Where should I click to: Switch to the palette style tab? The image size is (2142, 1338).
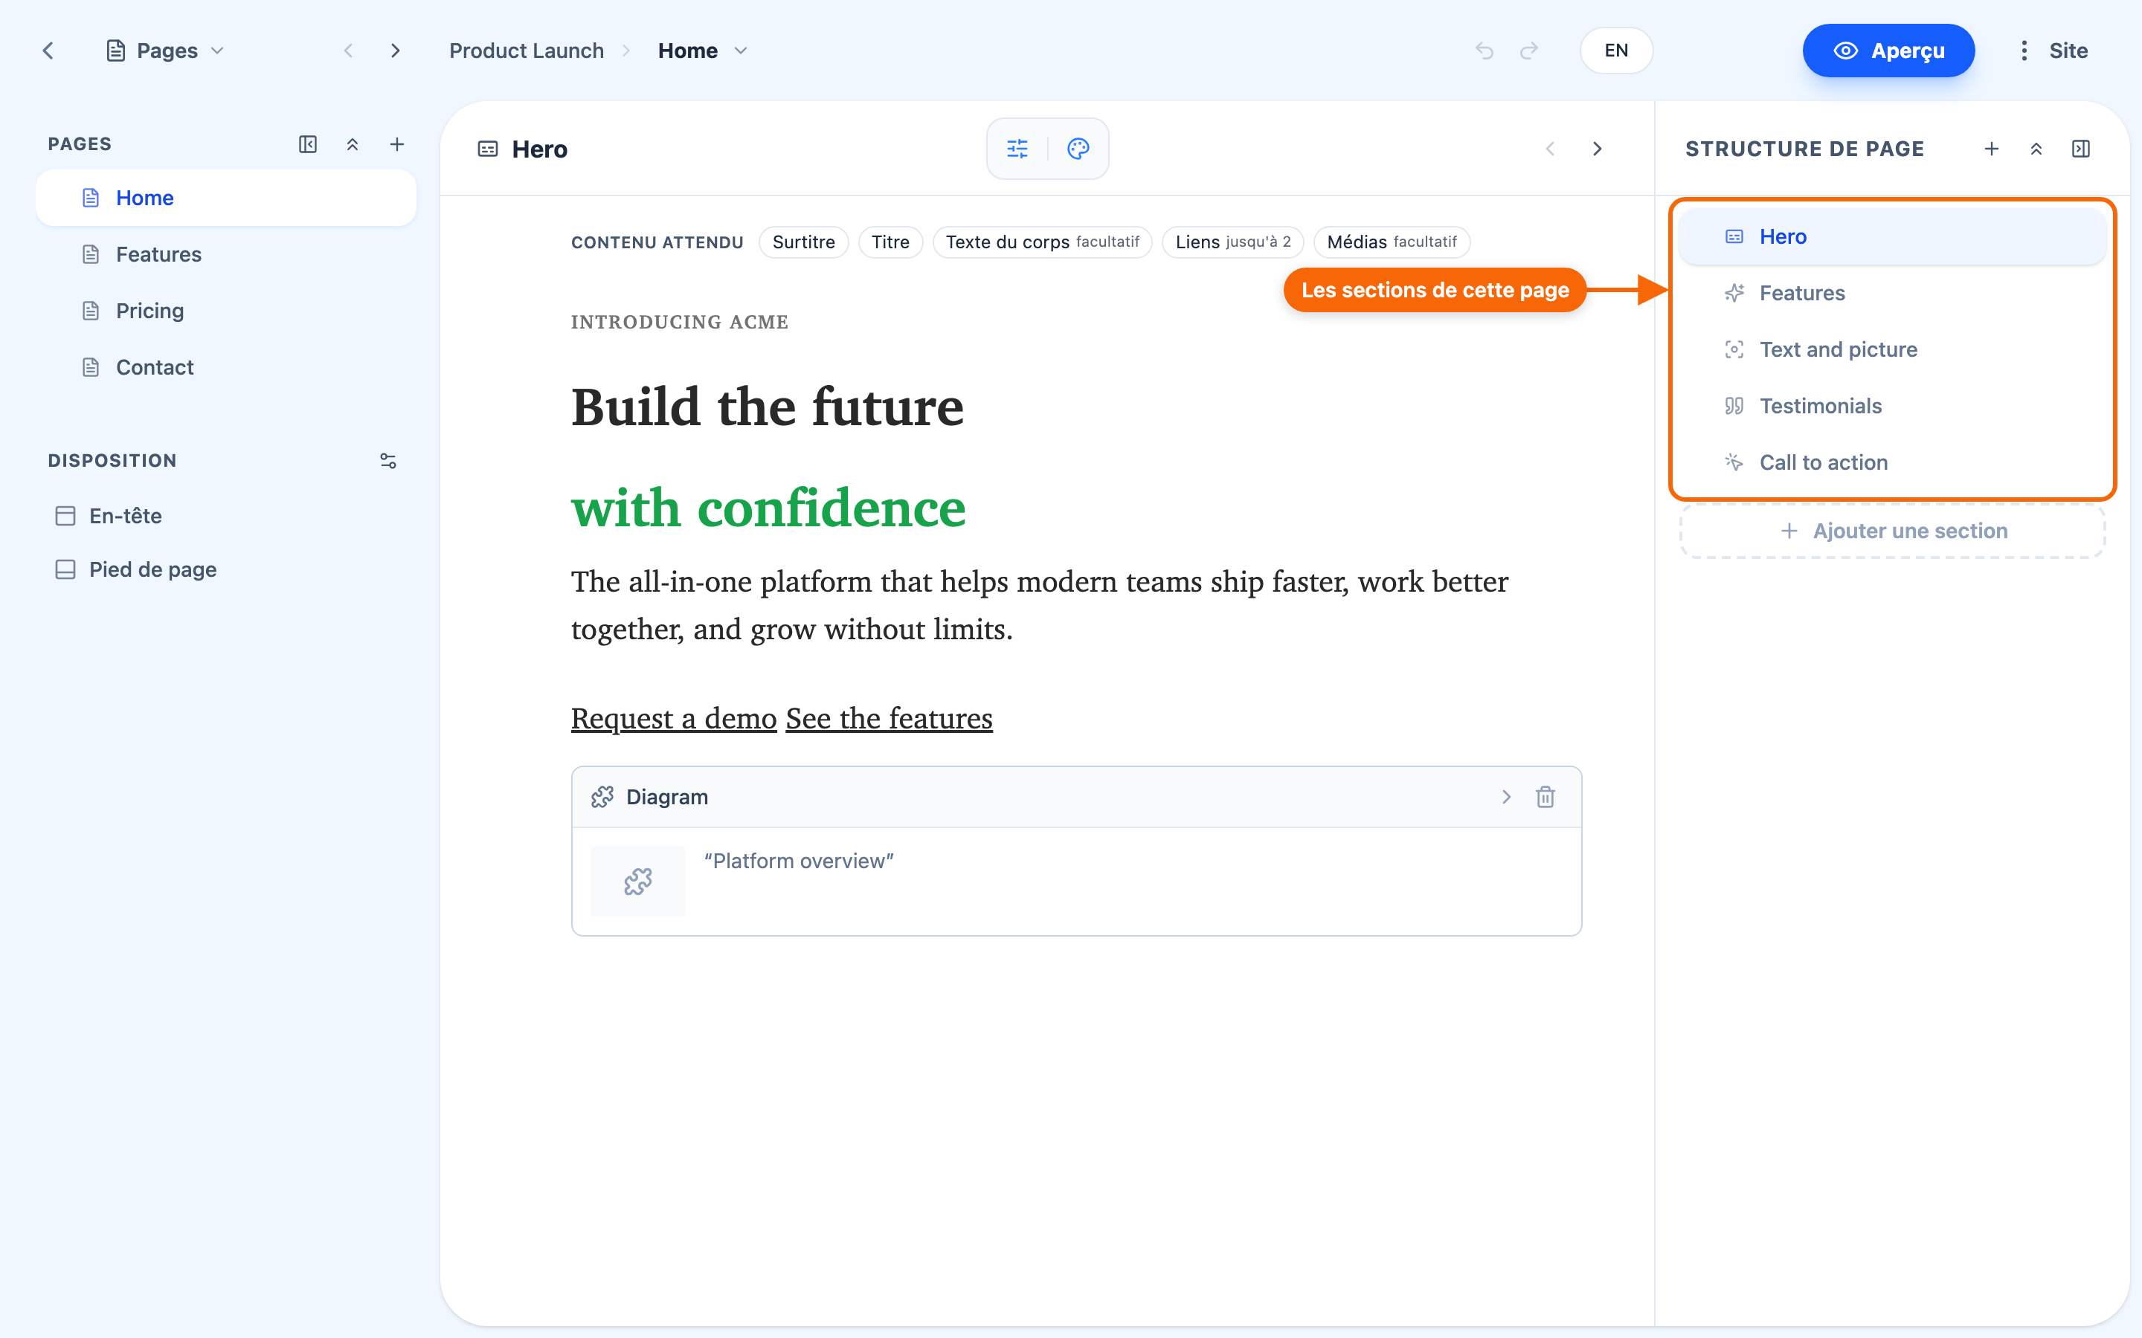[x=1078, y=149]
